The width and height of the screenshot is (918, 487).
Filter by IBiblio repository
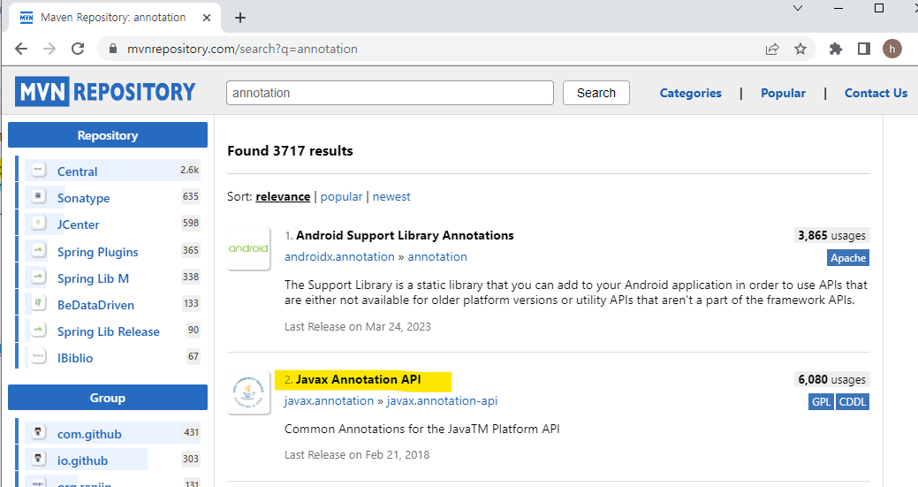point(75,358)
